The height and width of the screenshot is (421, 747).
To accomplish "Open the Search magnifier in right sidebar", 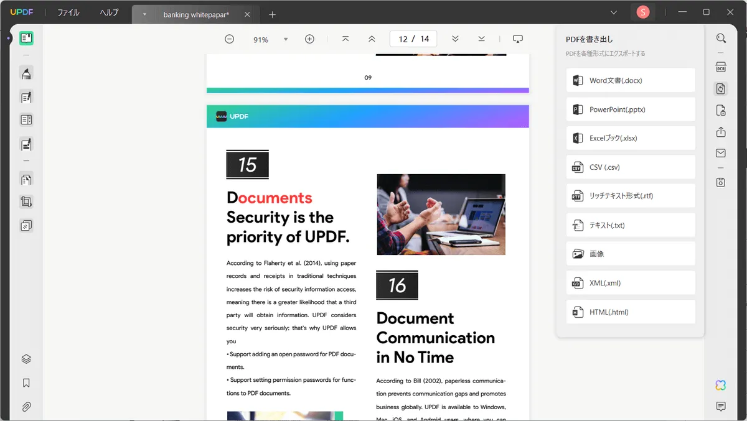I will pyautogui.click(x=721, y=39).
